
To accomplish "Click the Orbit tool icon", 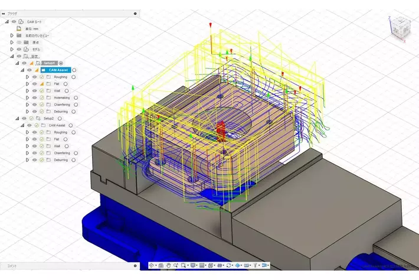I will (x=152, y=265).
